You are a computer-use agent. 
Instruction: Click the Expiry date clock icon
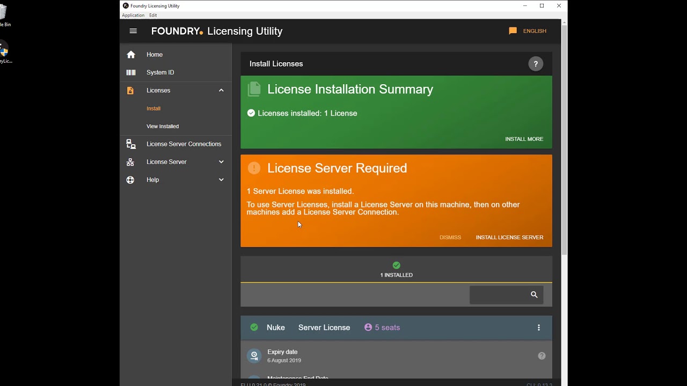[254, 355]
